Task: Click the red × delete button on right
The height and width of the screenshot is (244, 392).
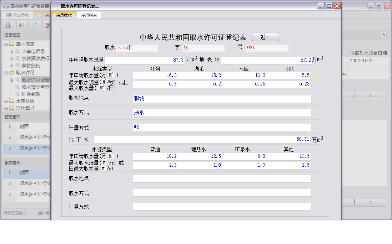Action: point(370,95)
